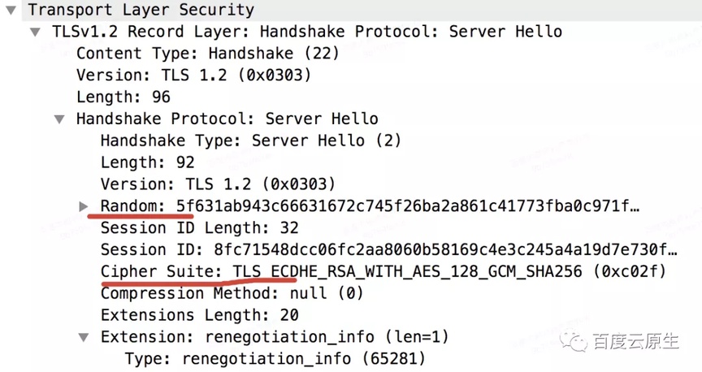This screenshot has height=372, width=702.
Task: Select the Cipher Suite ECDHE_RSA row
Action: 383,271
